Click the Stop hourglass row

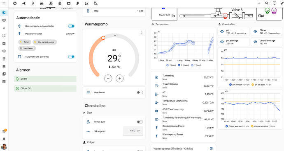pos(114,11)
